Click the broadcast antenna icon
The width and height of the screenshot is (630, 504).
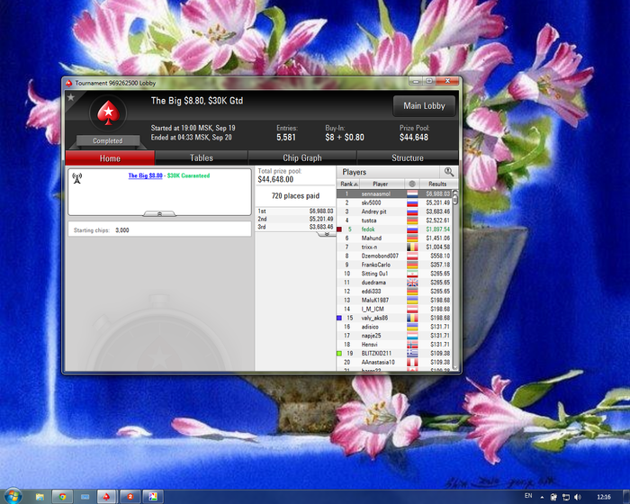pyautogui.click(x=77, y=178)
